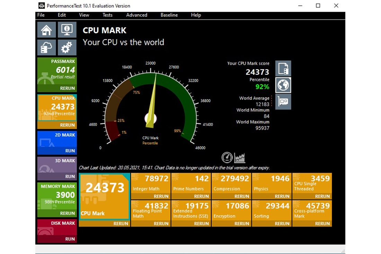Open the Advanced menu
Screen dimensions: 381x254
pyautogui.click(x=136, y=15)
